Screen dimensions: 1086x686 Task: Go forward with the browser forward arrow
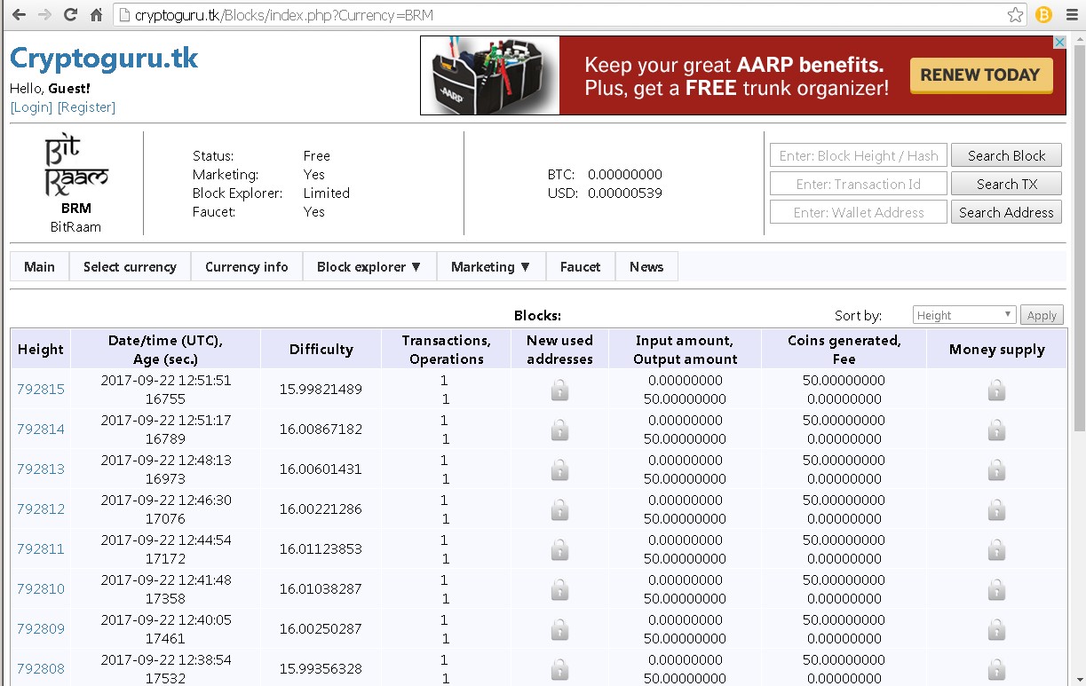coord(44,15)
